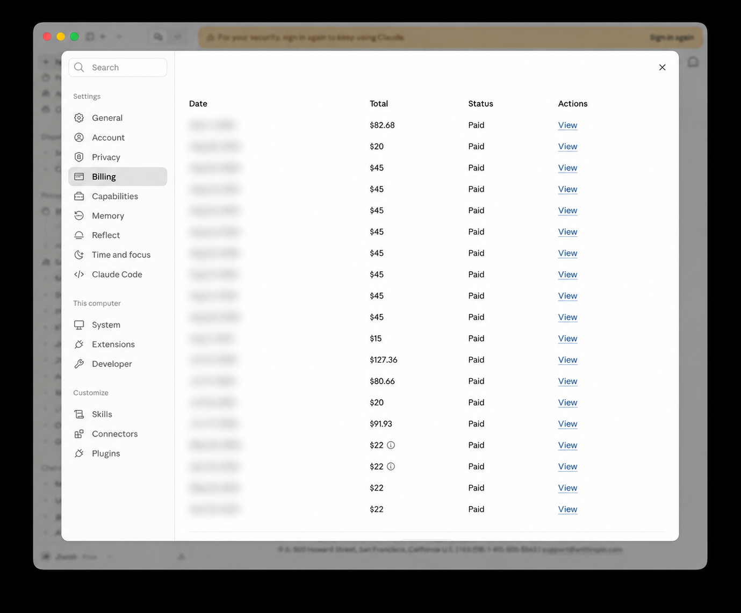
Task: Focus the settings Search field
Action: pos(118,67)
